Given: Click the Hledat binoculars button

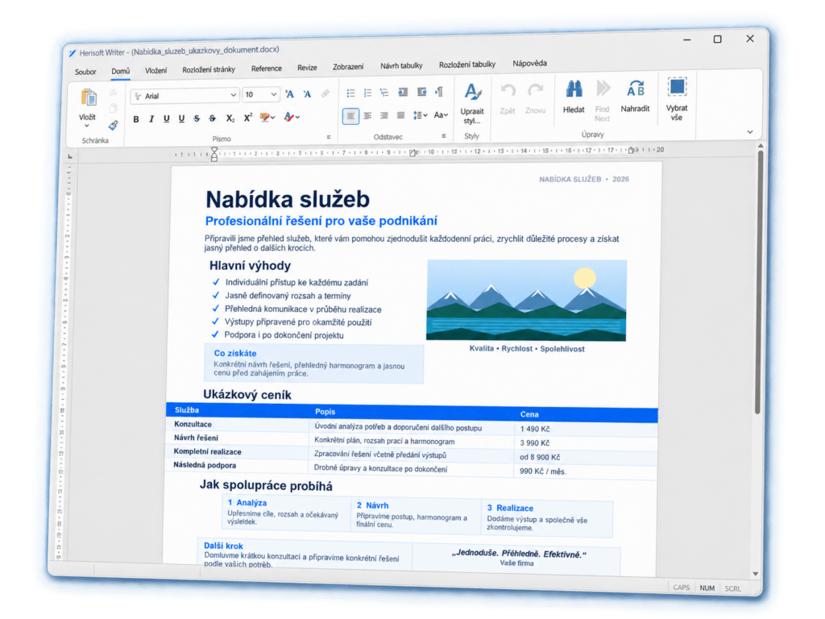Looking at the screenshot, I should point(574,97).
